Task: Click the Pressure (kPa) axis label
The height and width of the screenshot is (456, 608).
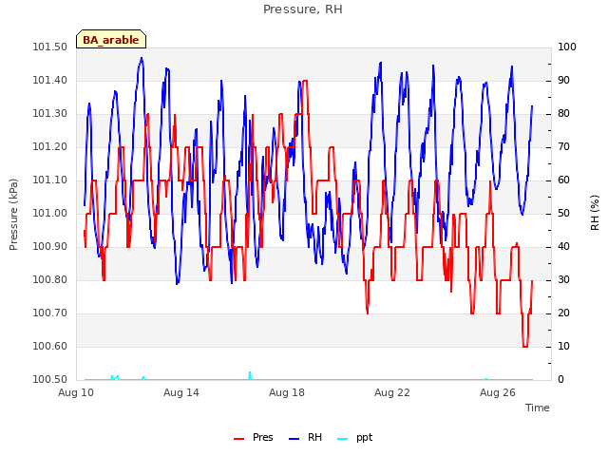Action: [x=13, y=214]
